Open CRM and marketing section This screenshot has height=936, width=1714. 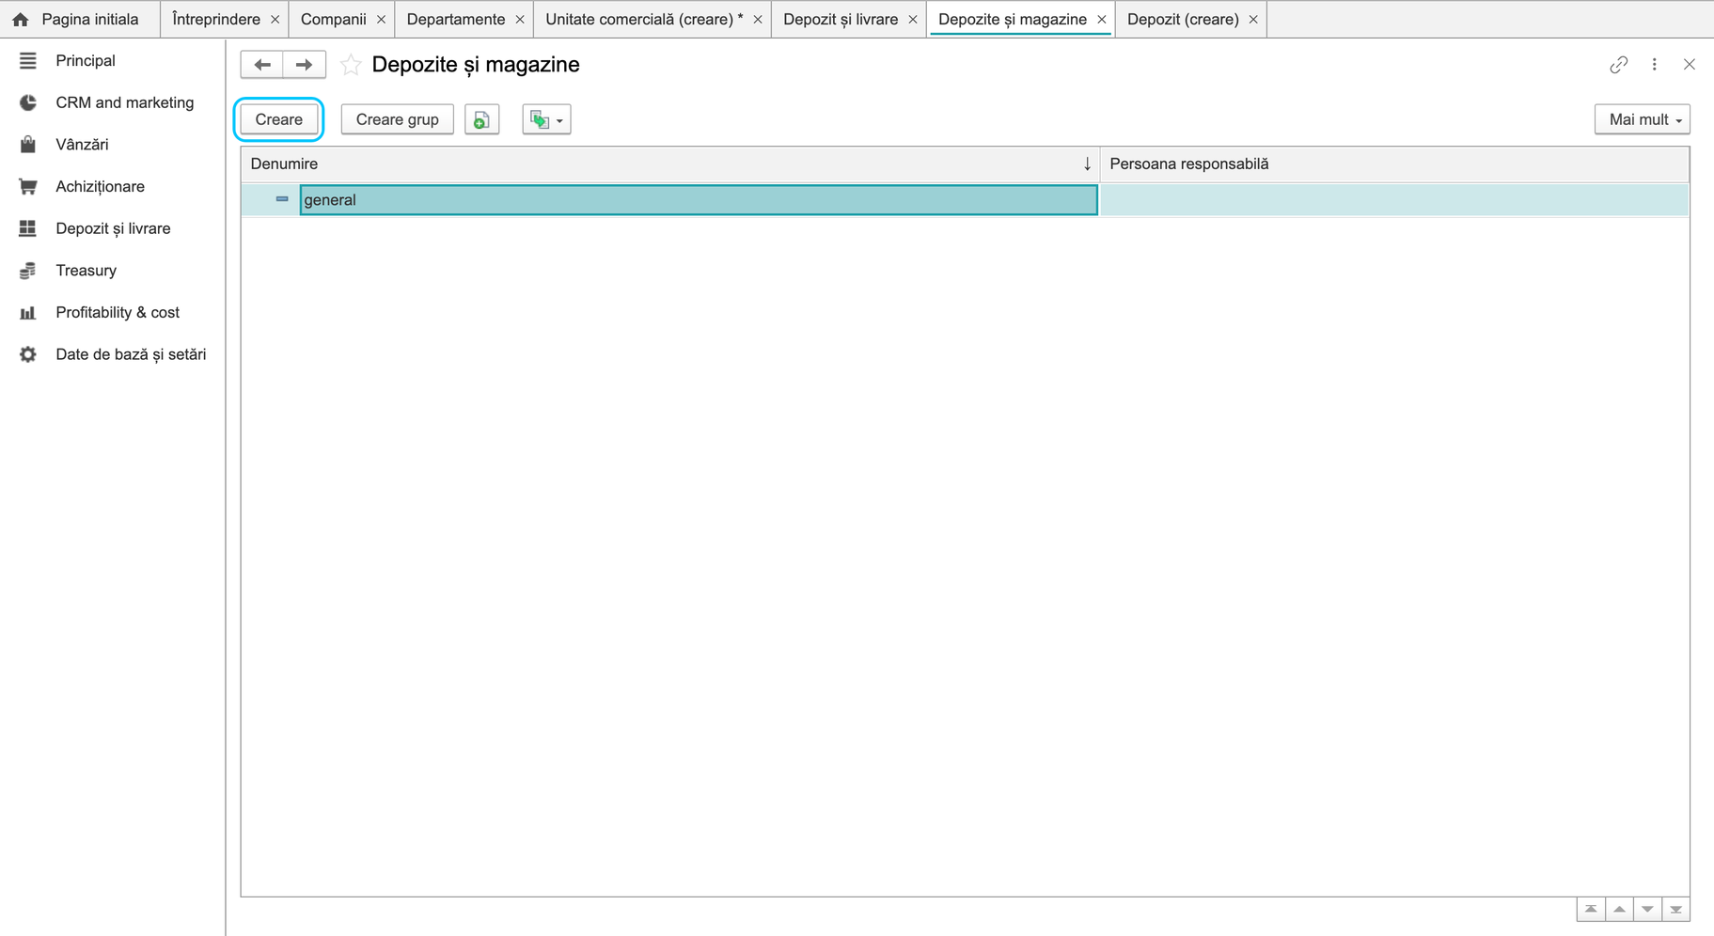click(x=124, y=102)
